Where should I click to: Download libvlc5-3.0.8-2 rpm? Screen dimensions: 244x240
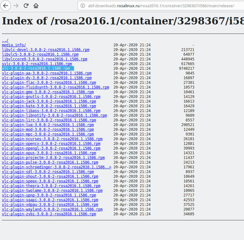40,54
